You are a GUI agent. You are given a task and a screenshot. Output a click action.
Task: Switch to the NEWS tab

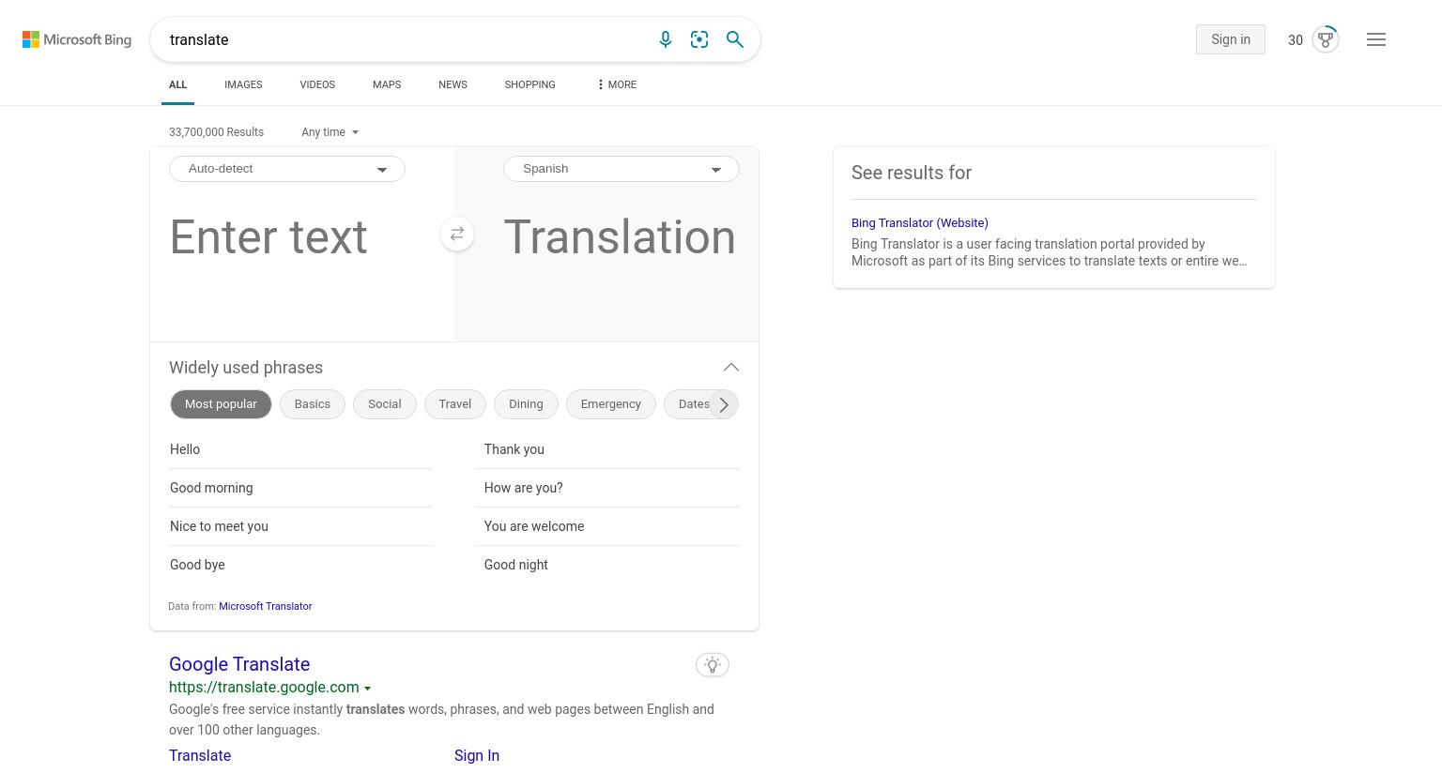pyautogui.click(x=453, y=84)
